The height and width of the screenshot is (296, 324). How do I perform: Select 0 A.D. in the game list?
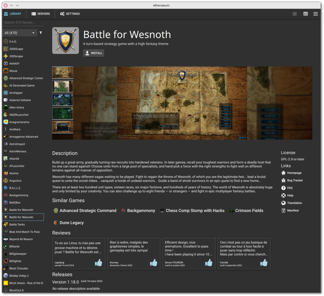23,42
